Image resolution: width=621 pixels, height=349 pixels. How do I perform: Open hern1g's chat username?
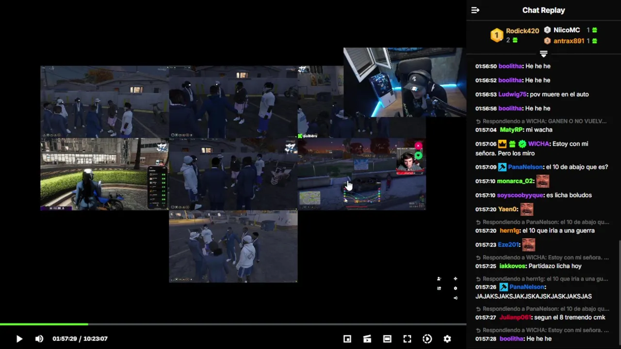pos(509,231)
